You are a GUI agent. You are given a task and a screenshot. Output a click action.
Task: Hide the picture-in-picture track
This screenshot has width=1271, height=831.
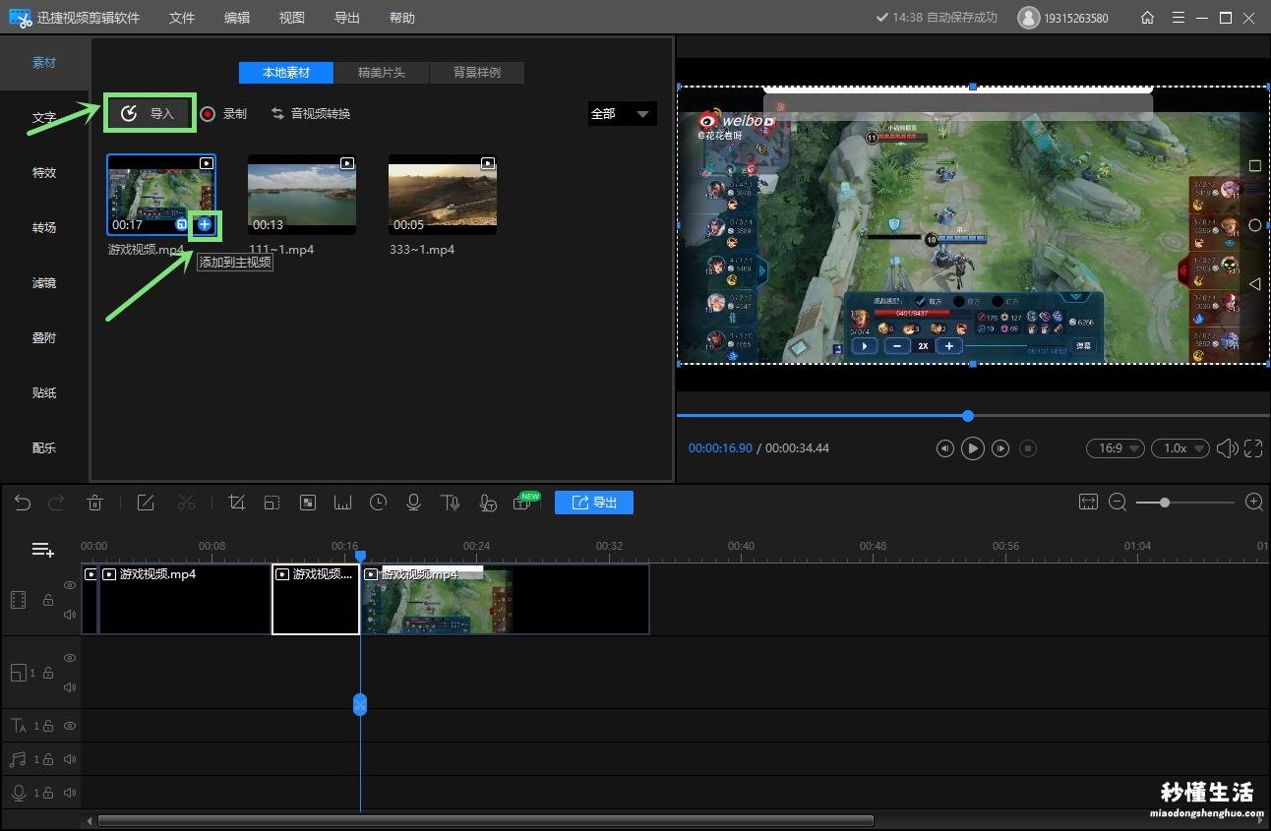click(70, 658)
